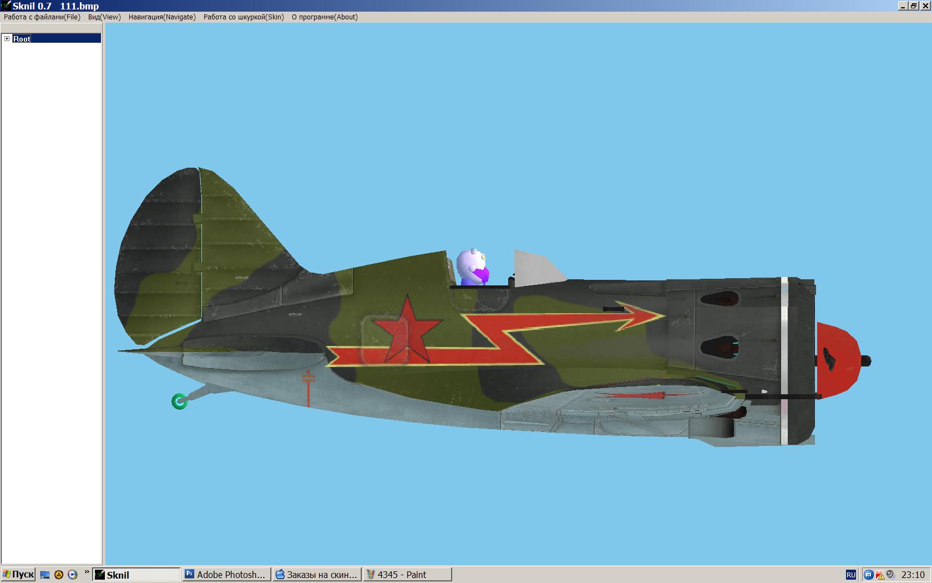Click the I-16 aircraft model in the viewport
This screenshot has width=932, height=583.
[493, 307]
